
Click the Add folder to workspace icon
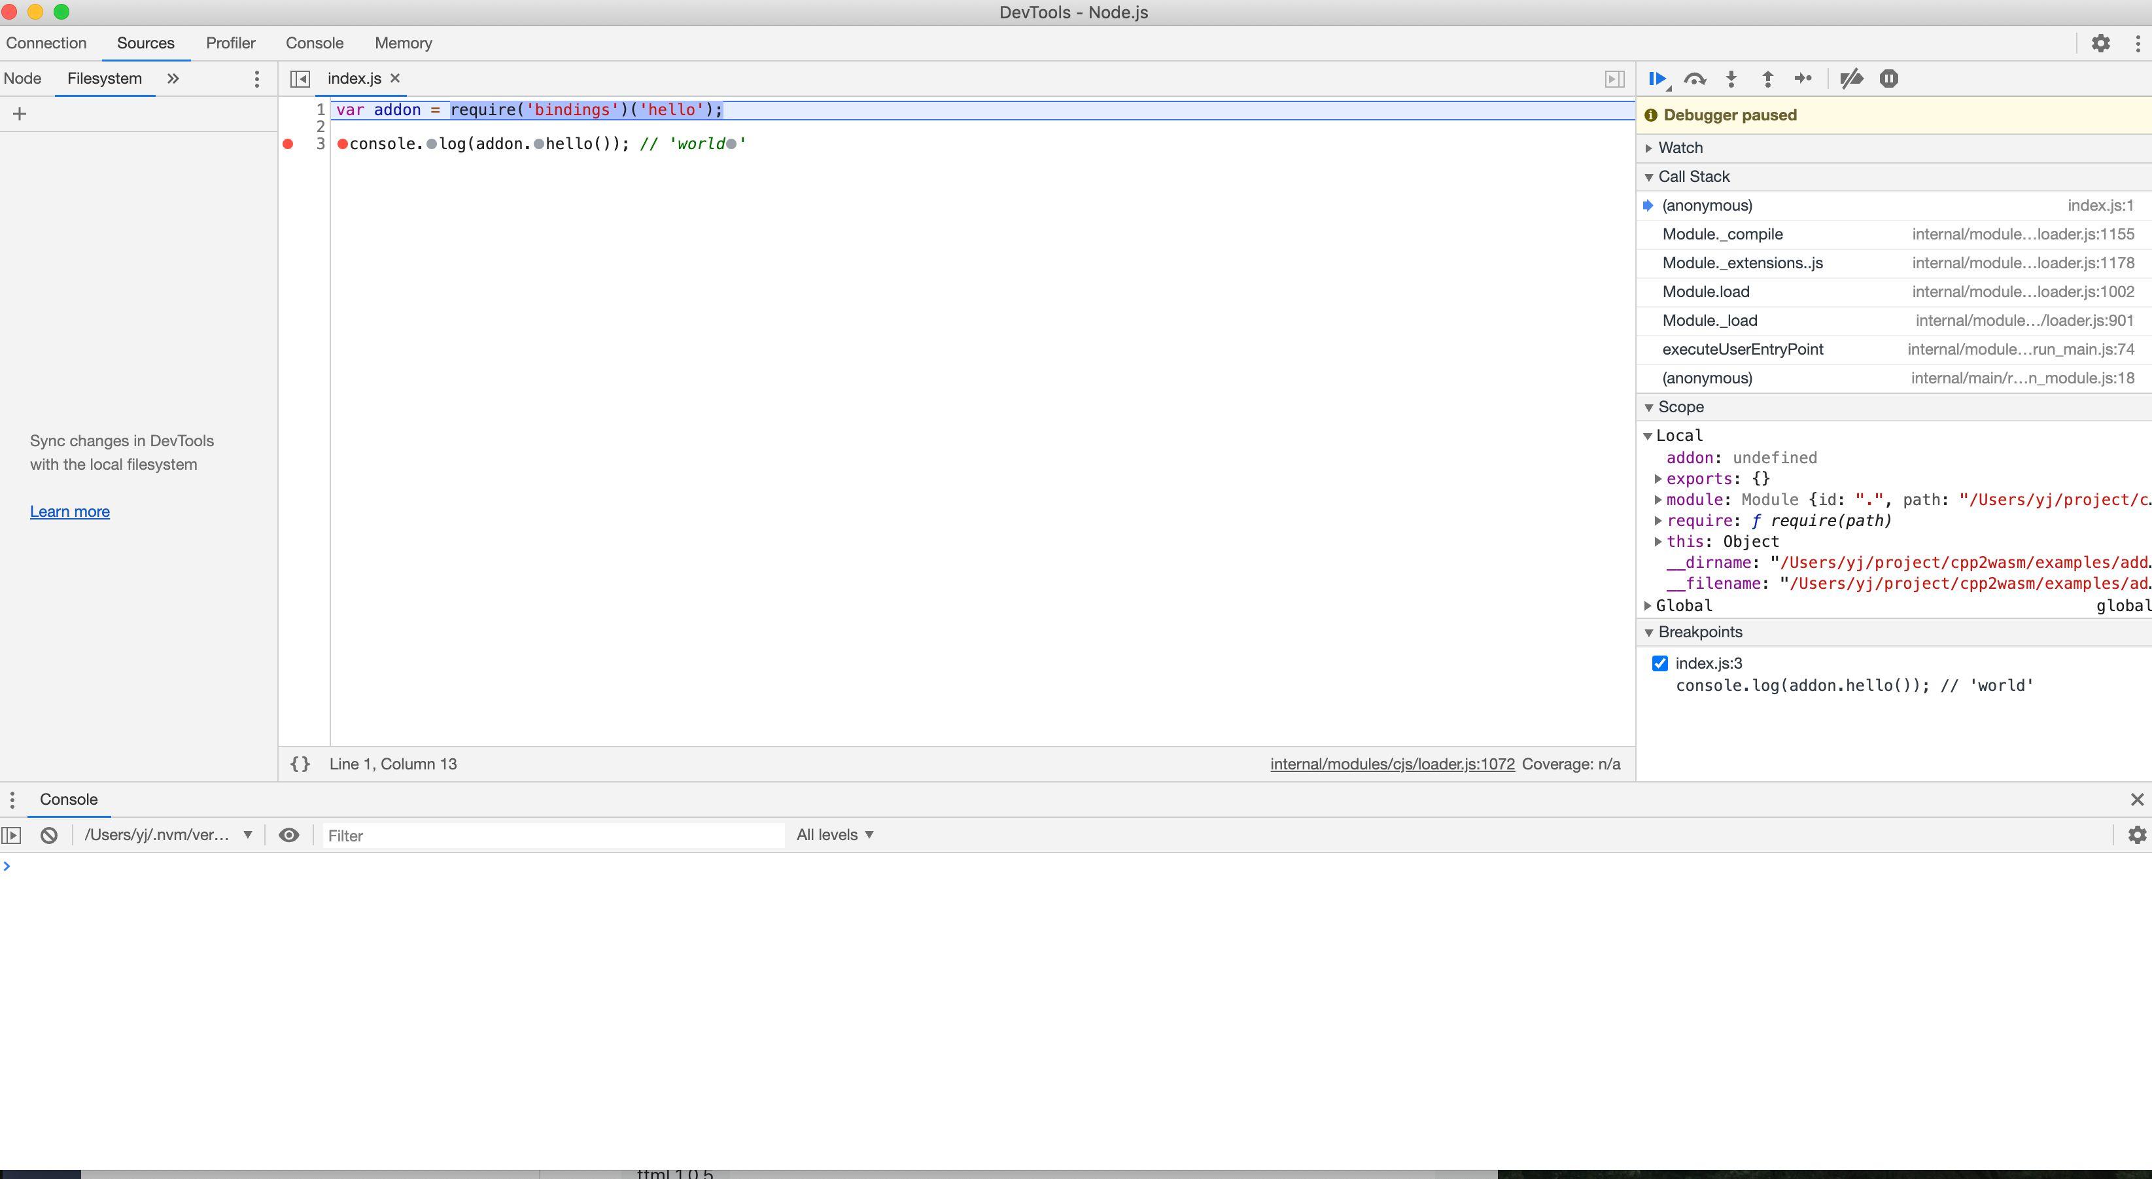click(x=18, y=113)
